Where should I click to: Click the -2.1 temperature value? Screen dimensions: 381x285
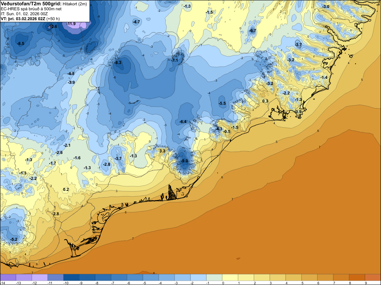tap(67, 145)
